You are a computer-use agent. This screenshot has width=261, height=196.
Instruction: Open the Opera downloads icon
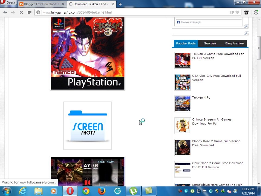pos(256,12)
